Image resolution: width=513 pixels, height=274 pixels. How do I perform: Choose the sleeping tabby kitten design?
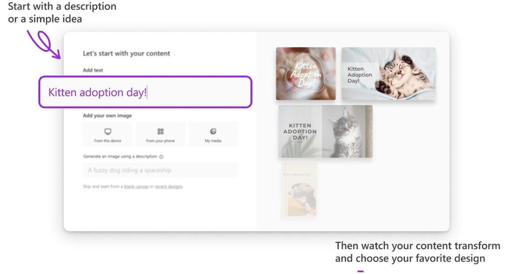tap(388, 74)
